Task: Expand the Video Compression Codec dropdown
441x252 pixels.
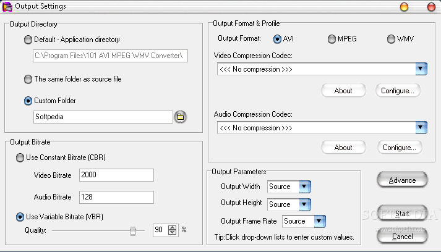Action: coord(421,69)
